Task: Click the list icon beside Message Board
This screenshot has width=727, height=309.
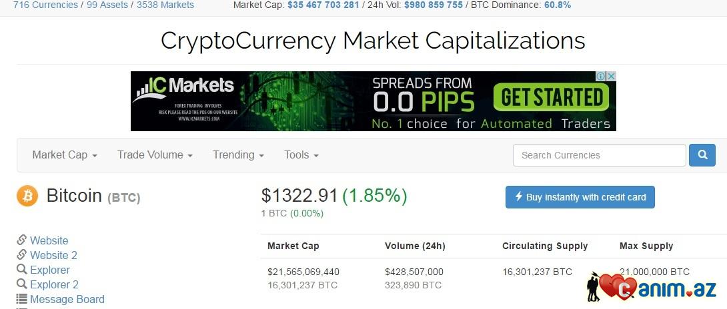Action: 22,299
